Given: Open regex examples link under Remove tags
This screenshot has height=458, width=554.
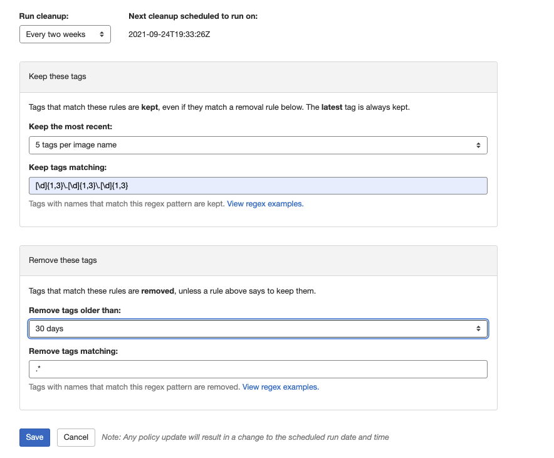Looking at the screenshot, I should 280,387.
